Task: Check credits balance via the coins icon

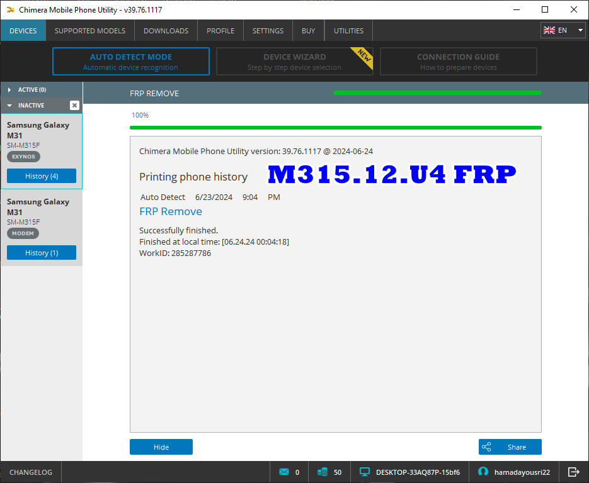Action: click(323, 472)
